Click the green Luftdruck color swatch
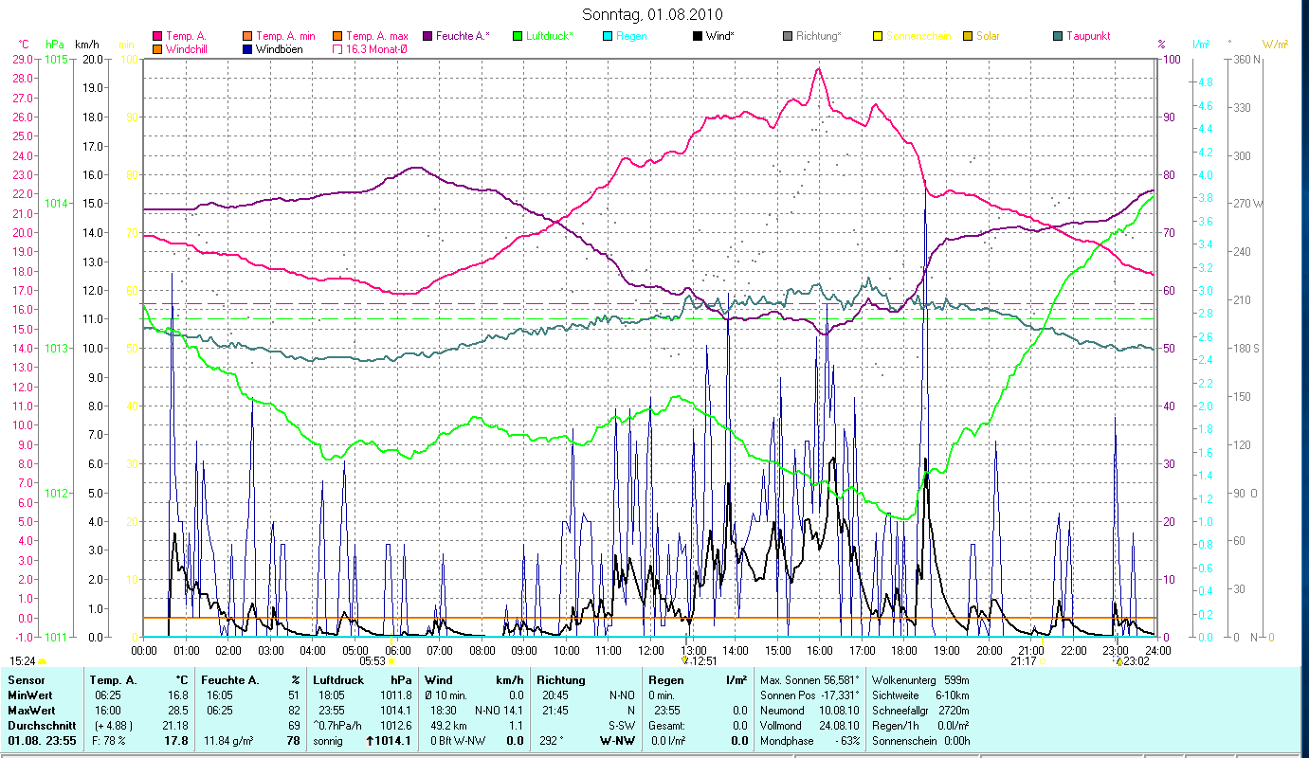Screen dimensions: 1309x758 click(518, 36)
